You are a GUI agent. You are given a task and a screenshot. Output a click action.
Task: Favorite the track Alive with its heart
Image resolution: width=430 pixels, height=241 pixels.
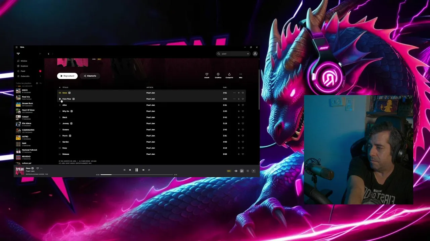point(243,105)
